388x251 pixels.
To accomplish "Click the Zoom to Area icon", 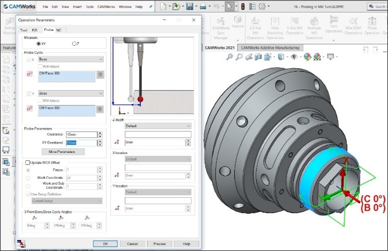I will pyautogui.click(x=239, y=57).
